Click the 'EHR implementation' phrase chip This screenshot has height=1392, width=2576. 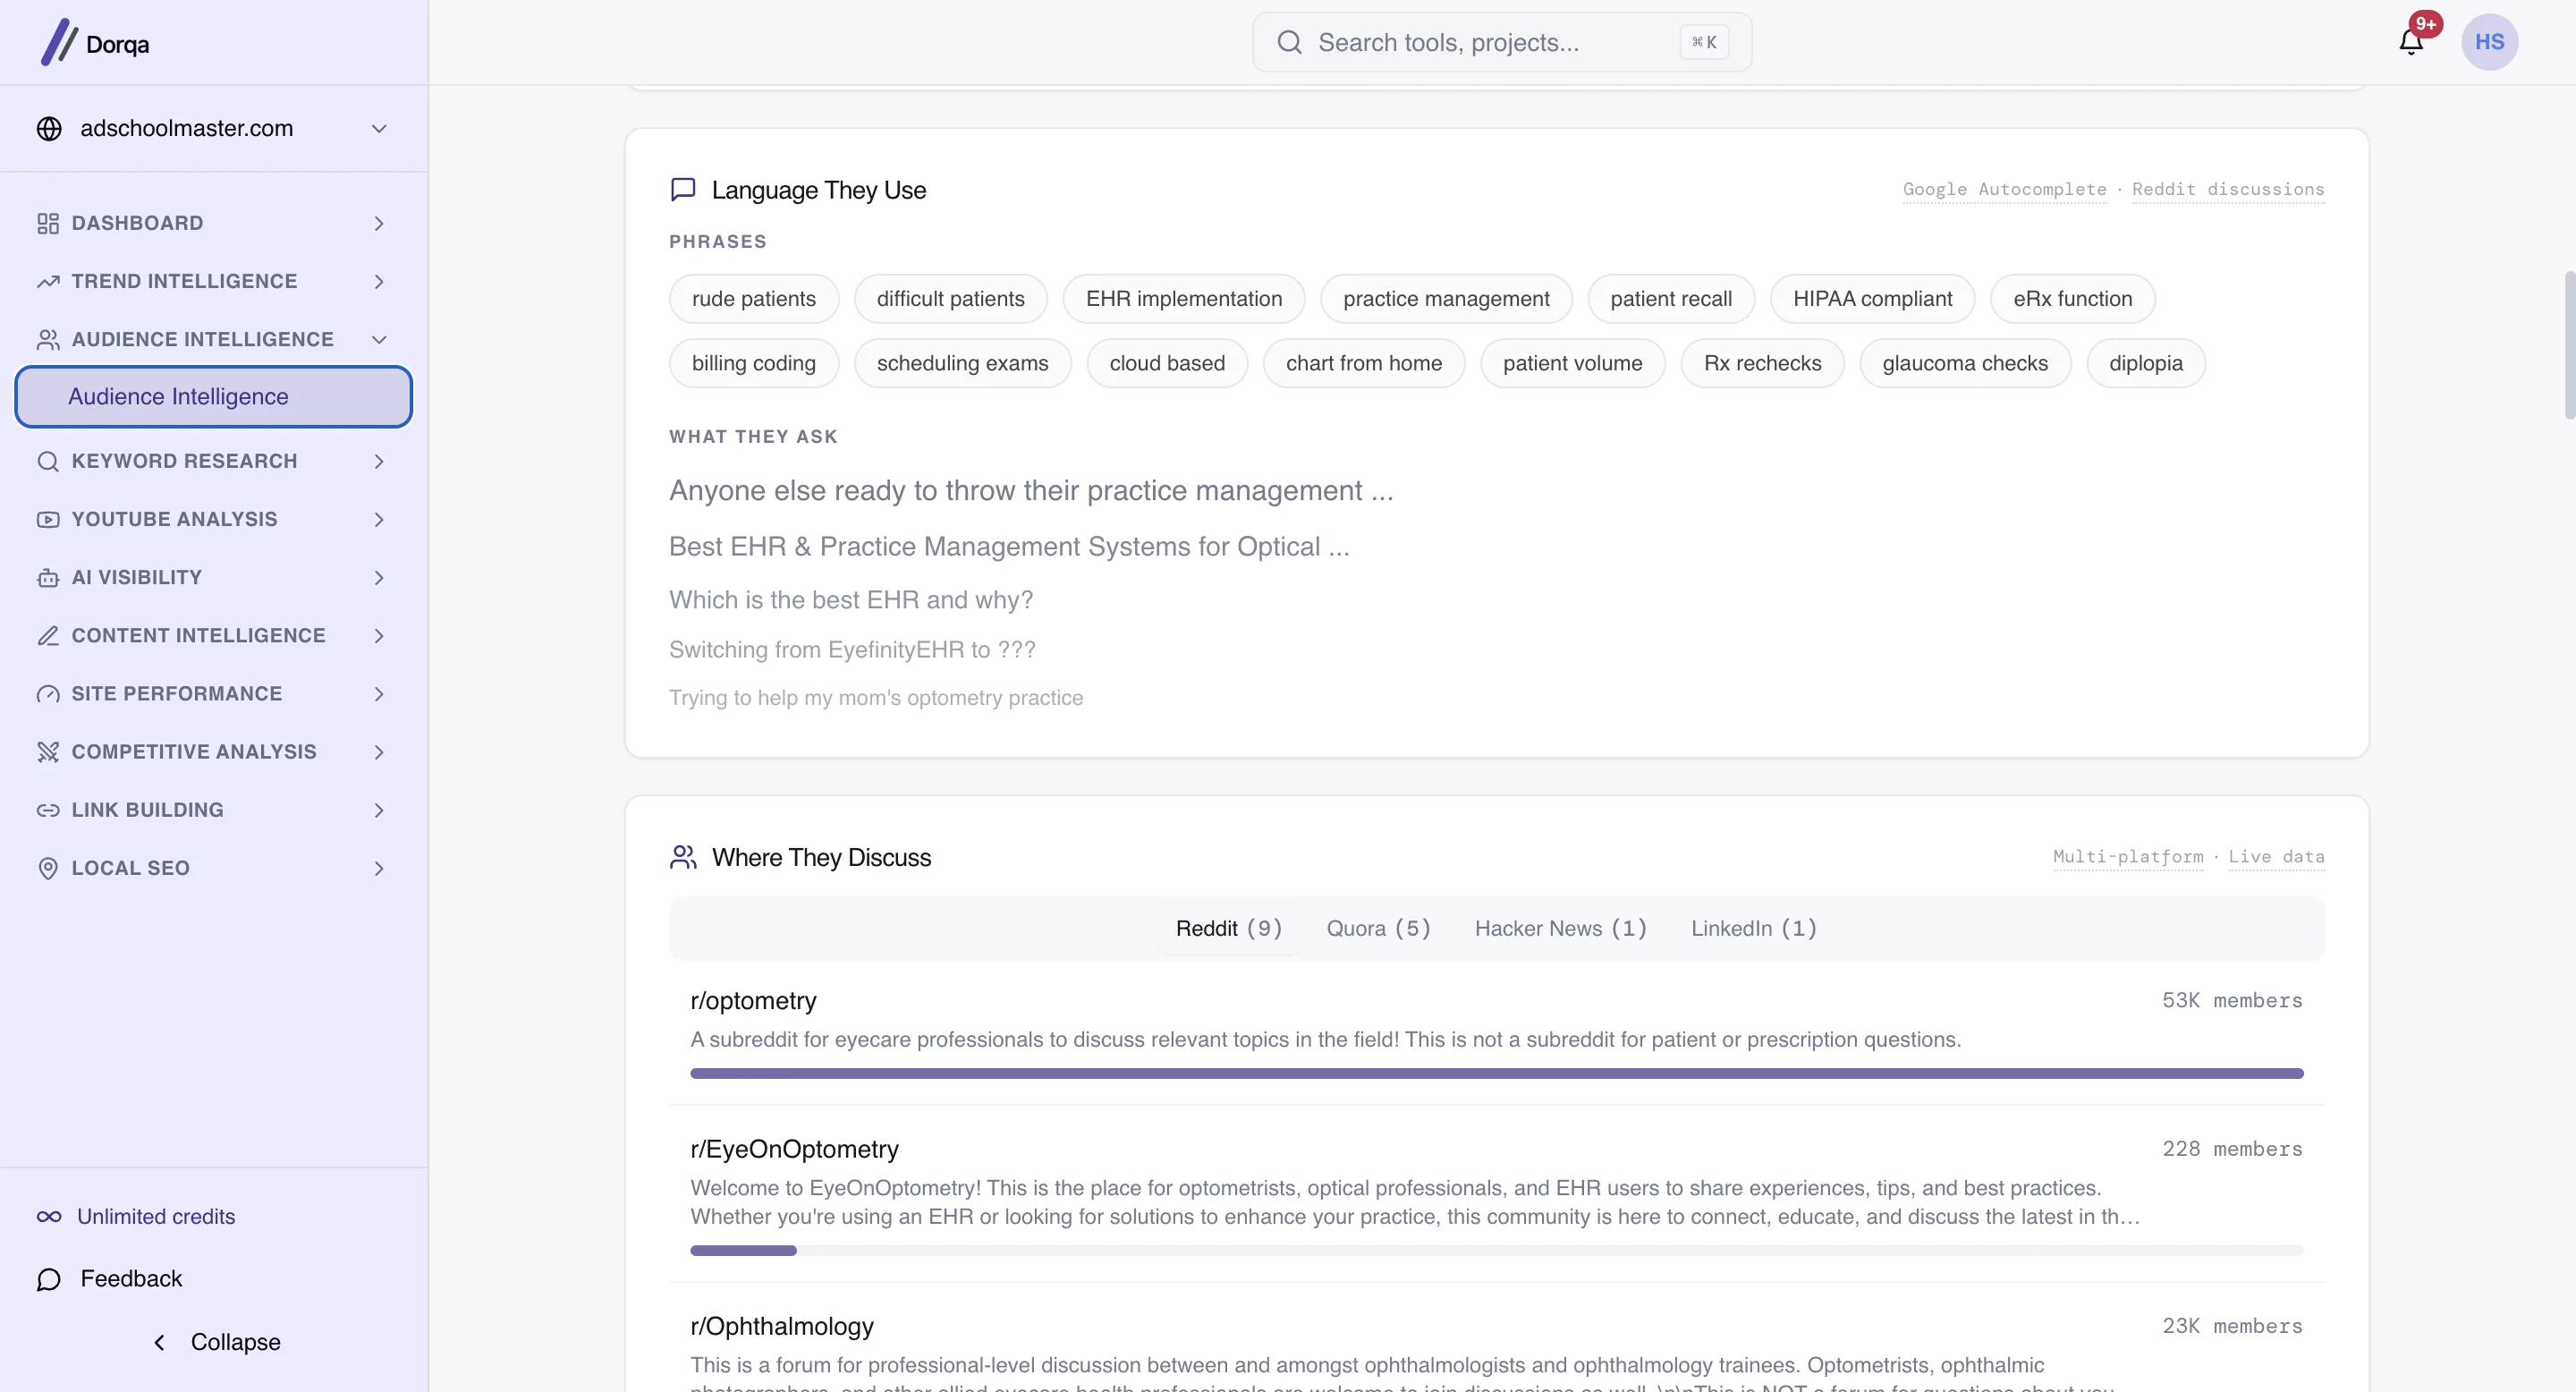pos(1184,299)
